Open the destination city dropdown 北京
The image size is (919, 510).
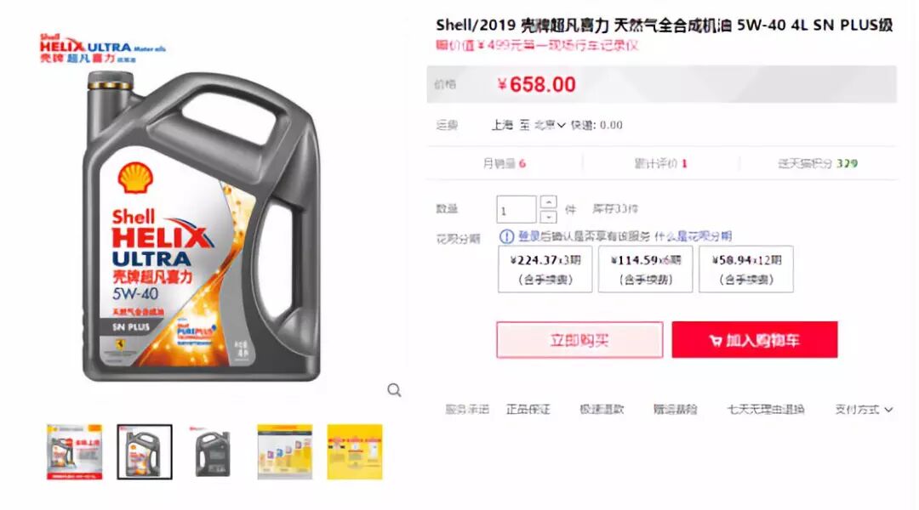pos(550,125)
